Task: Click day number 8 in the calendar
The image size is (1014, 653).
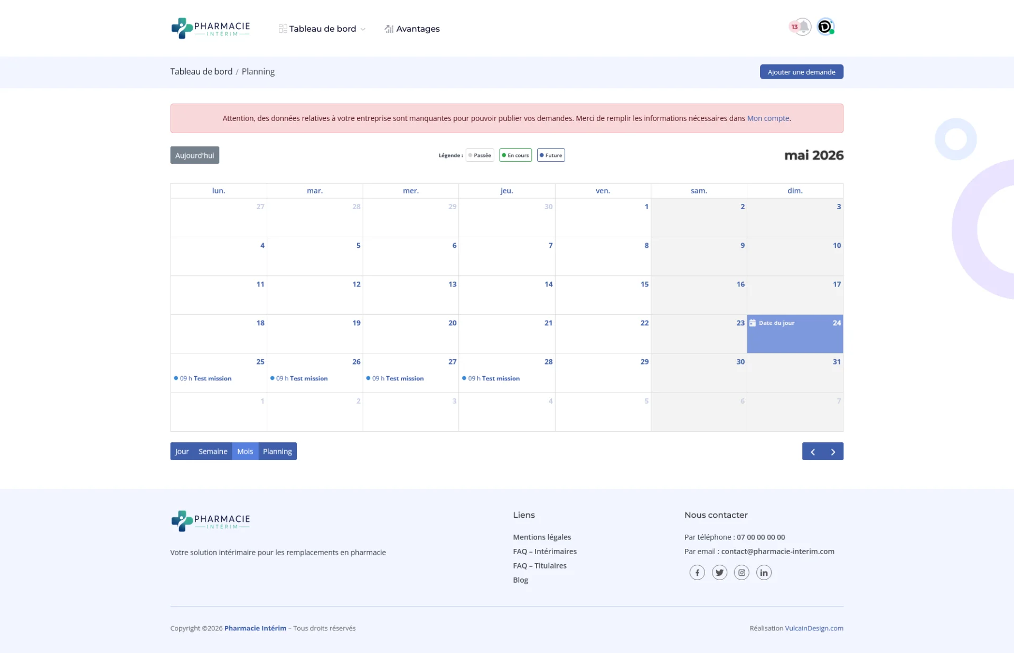Action: [646, 245]
